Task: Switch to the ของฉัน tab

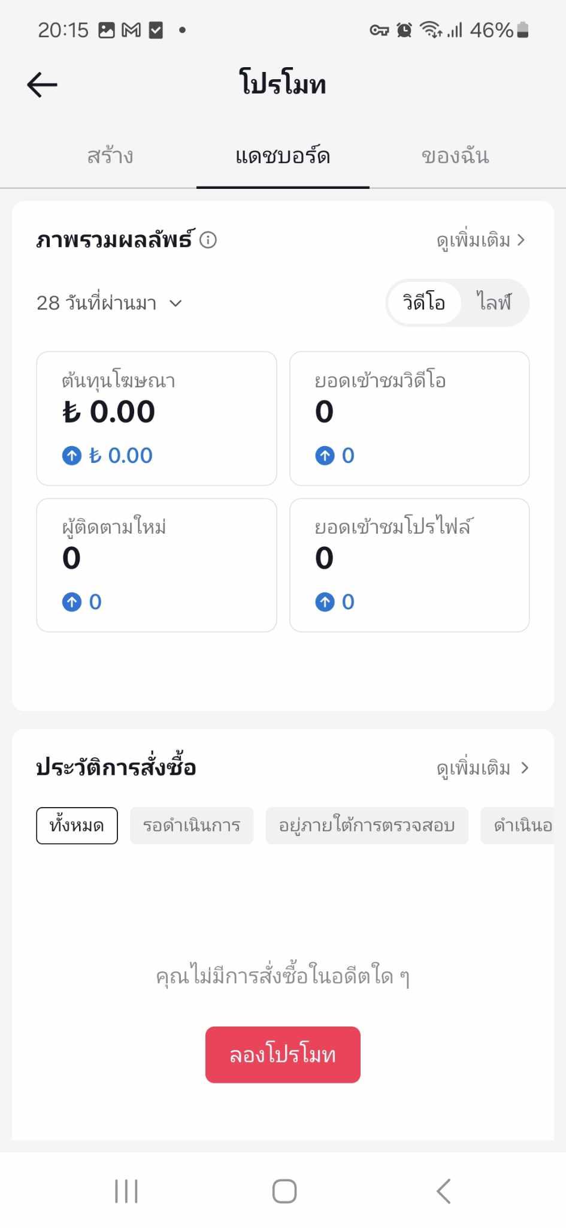Action: tap(455, 156)
